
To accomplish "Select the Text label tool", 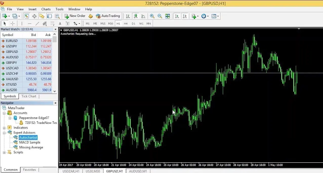I will [x=67, y=23].
